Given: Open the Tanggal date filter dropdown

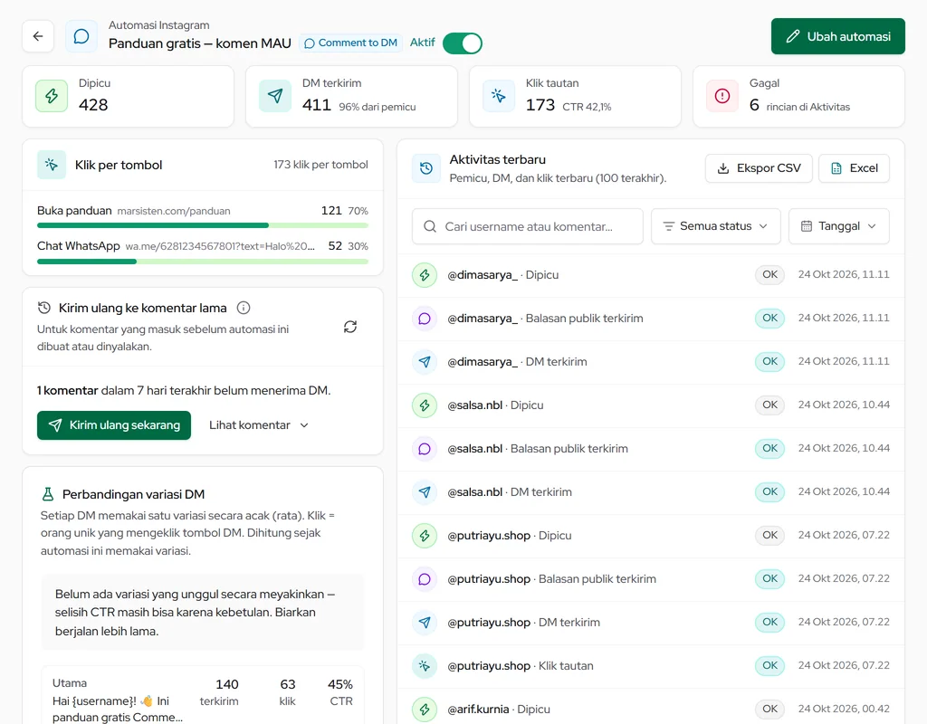Looking at the screenshot, I should pos(838,226).
